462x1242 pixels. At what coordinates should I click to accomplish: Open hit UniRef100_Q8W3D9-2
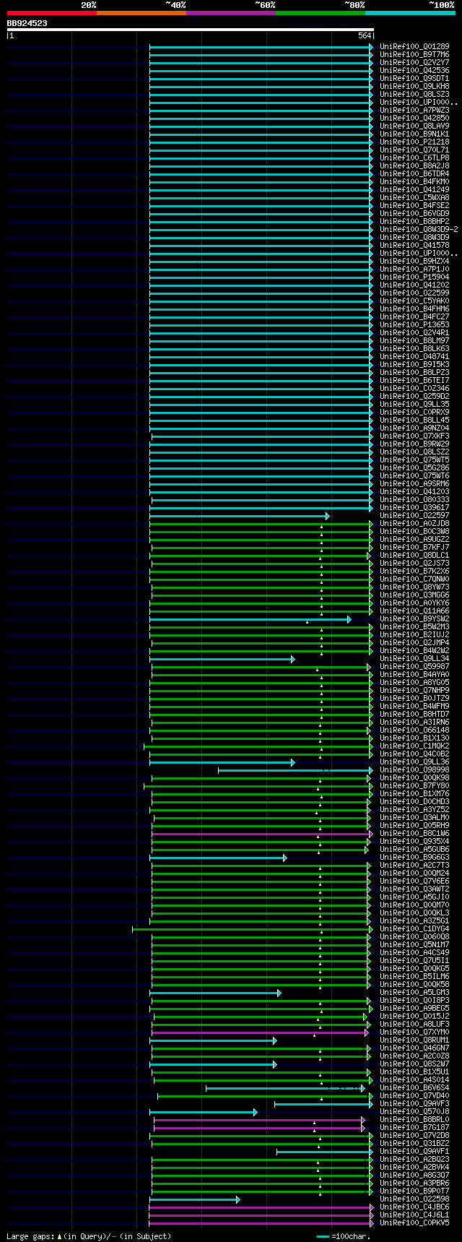tap(419, 230)
